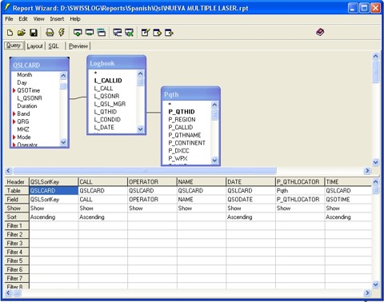Switch to the Layout tab
The width and height of the screenshot is (384, 302).
pos(34,46)
